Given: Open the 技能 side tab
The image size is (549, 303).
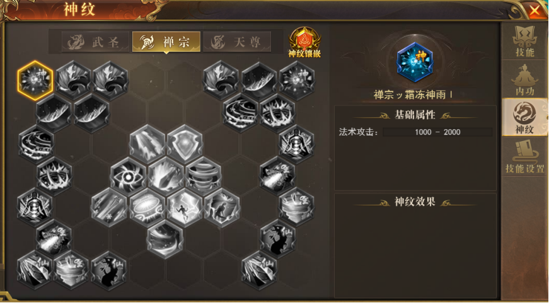Looking at the screenshot, I should [524, 42].
